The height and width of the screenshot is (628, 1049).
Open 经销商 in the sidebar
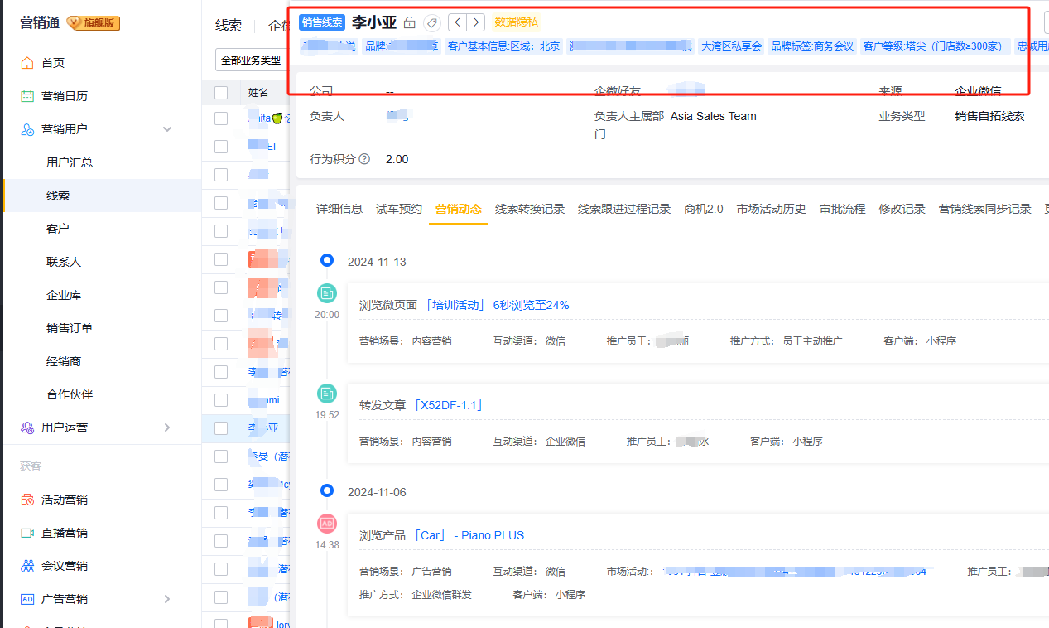coord(64,361)
